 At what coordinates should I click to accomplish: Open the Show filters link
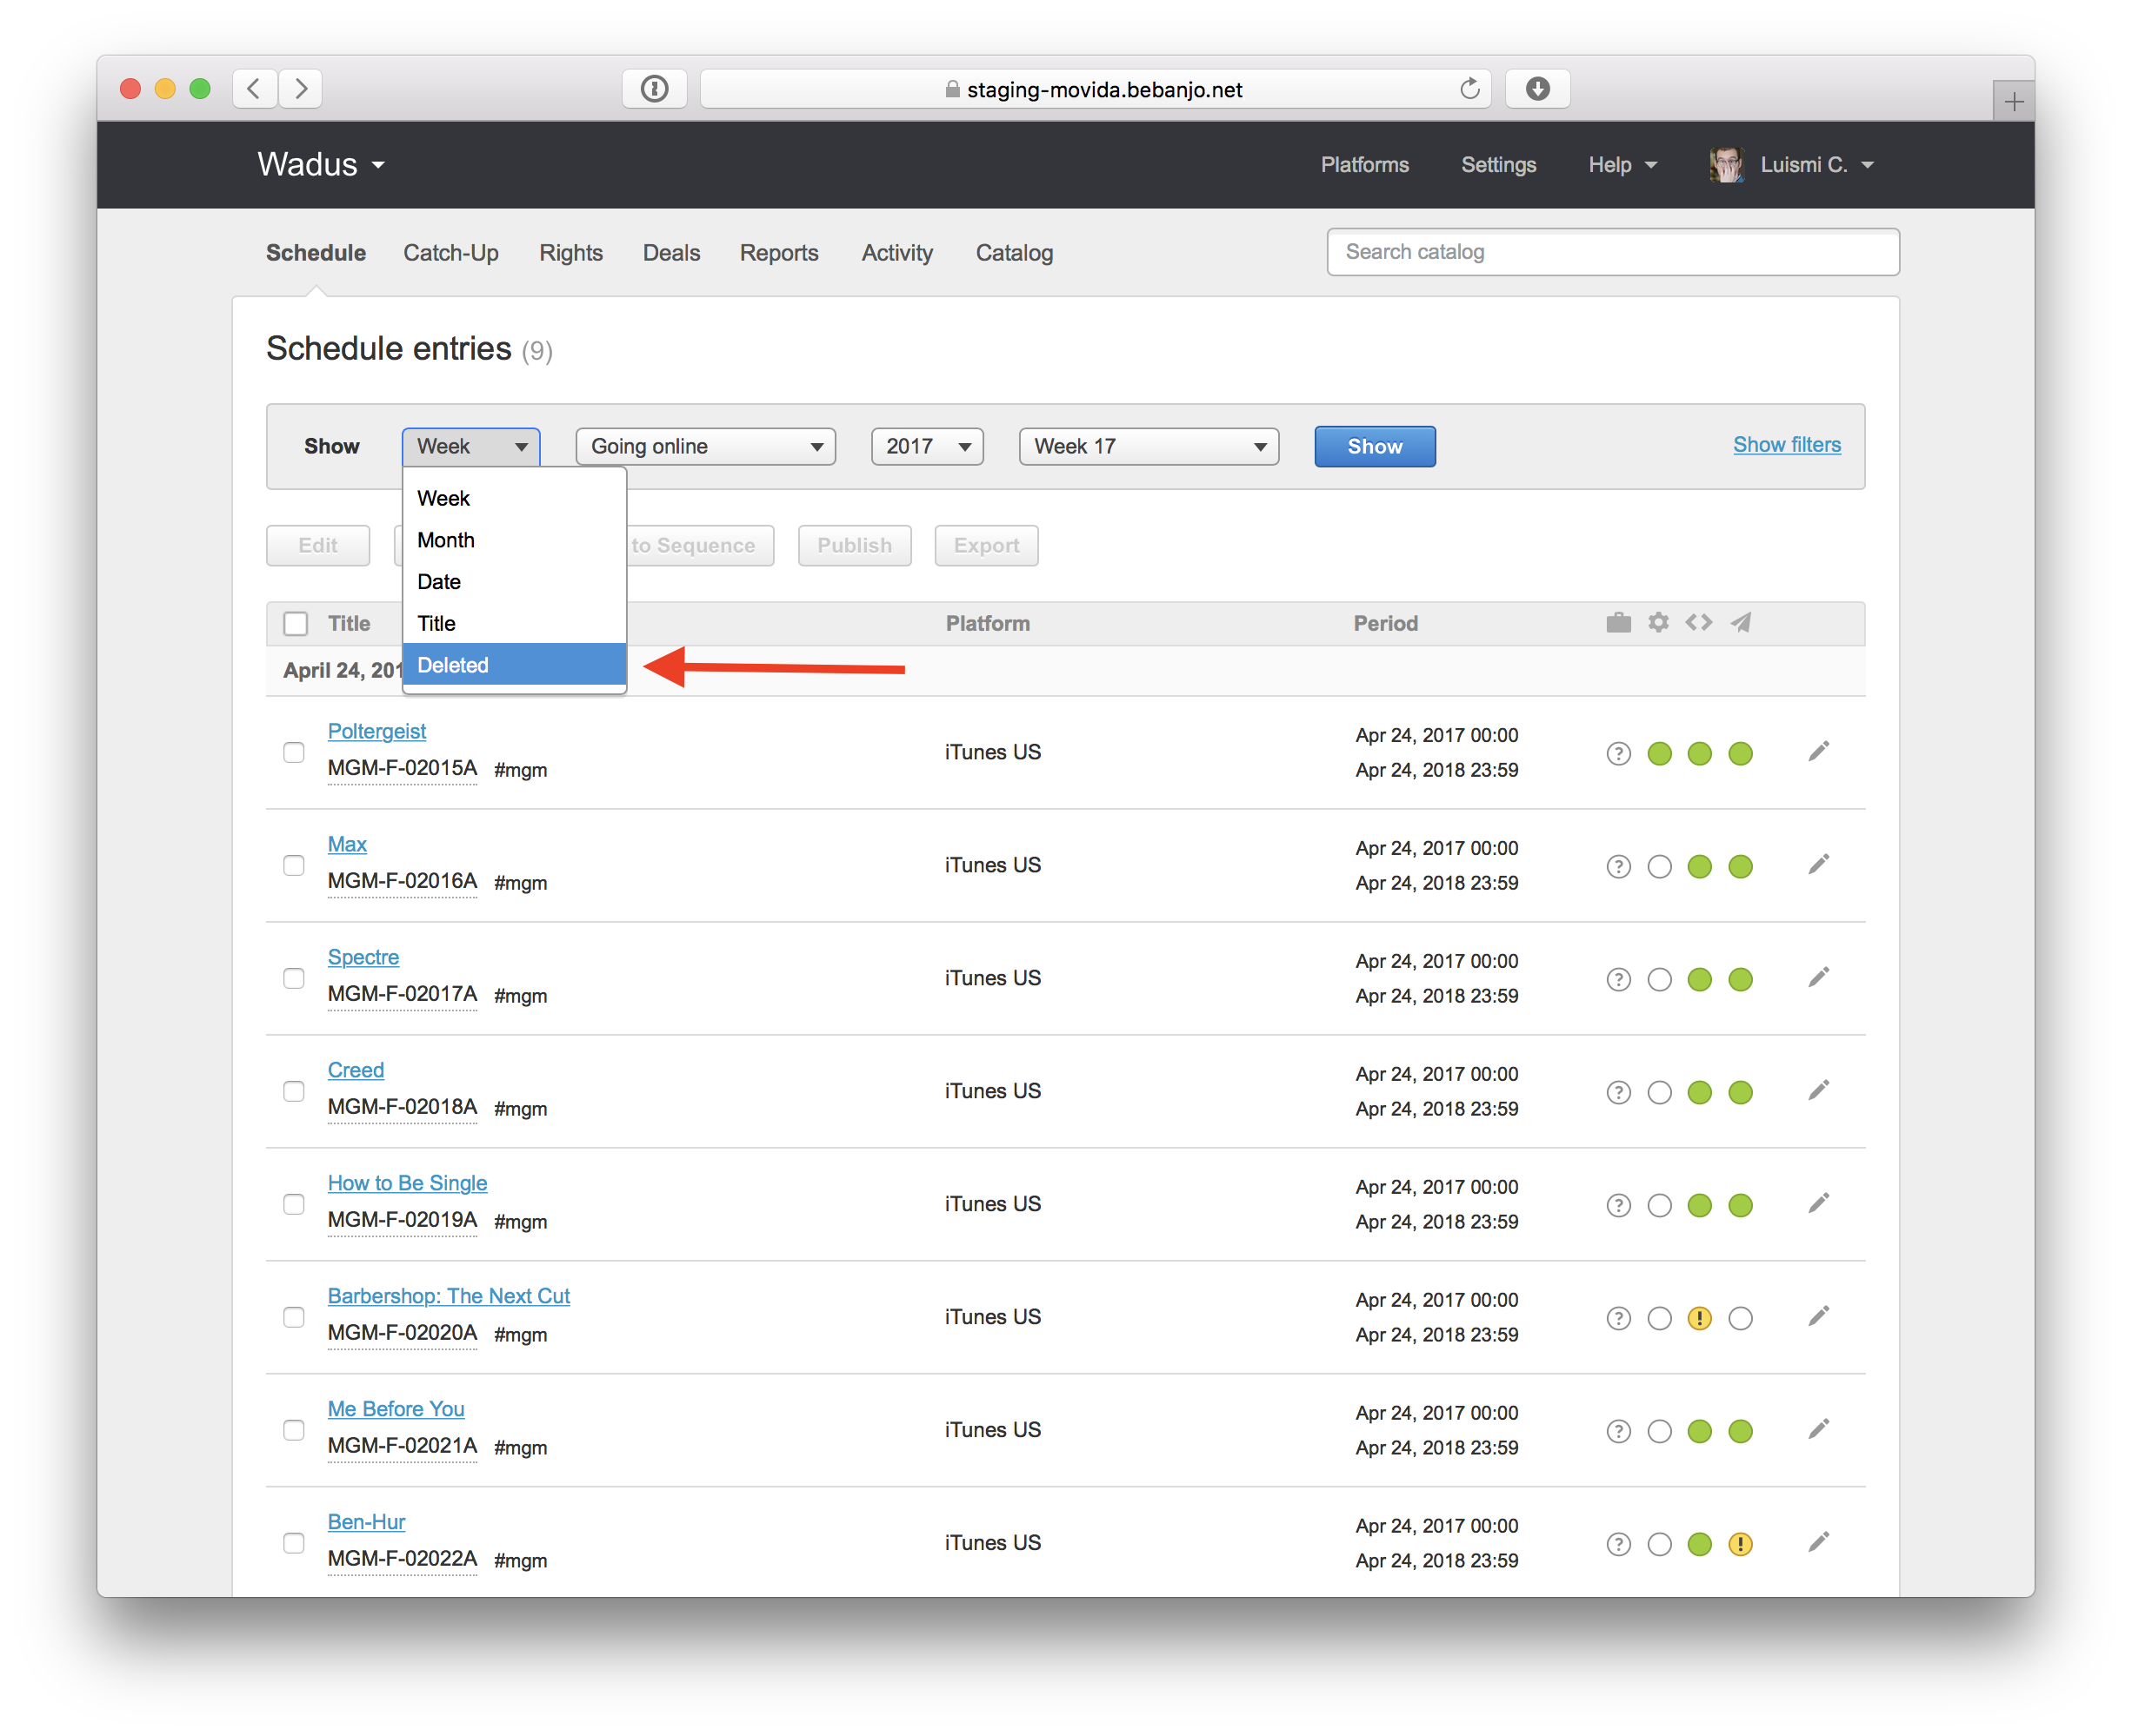1786,445
